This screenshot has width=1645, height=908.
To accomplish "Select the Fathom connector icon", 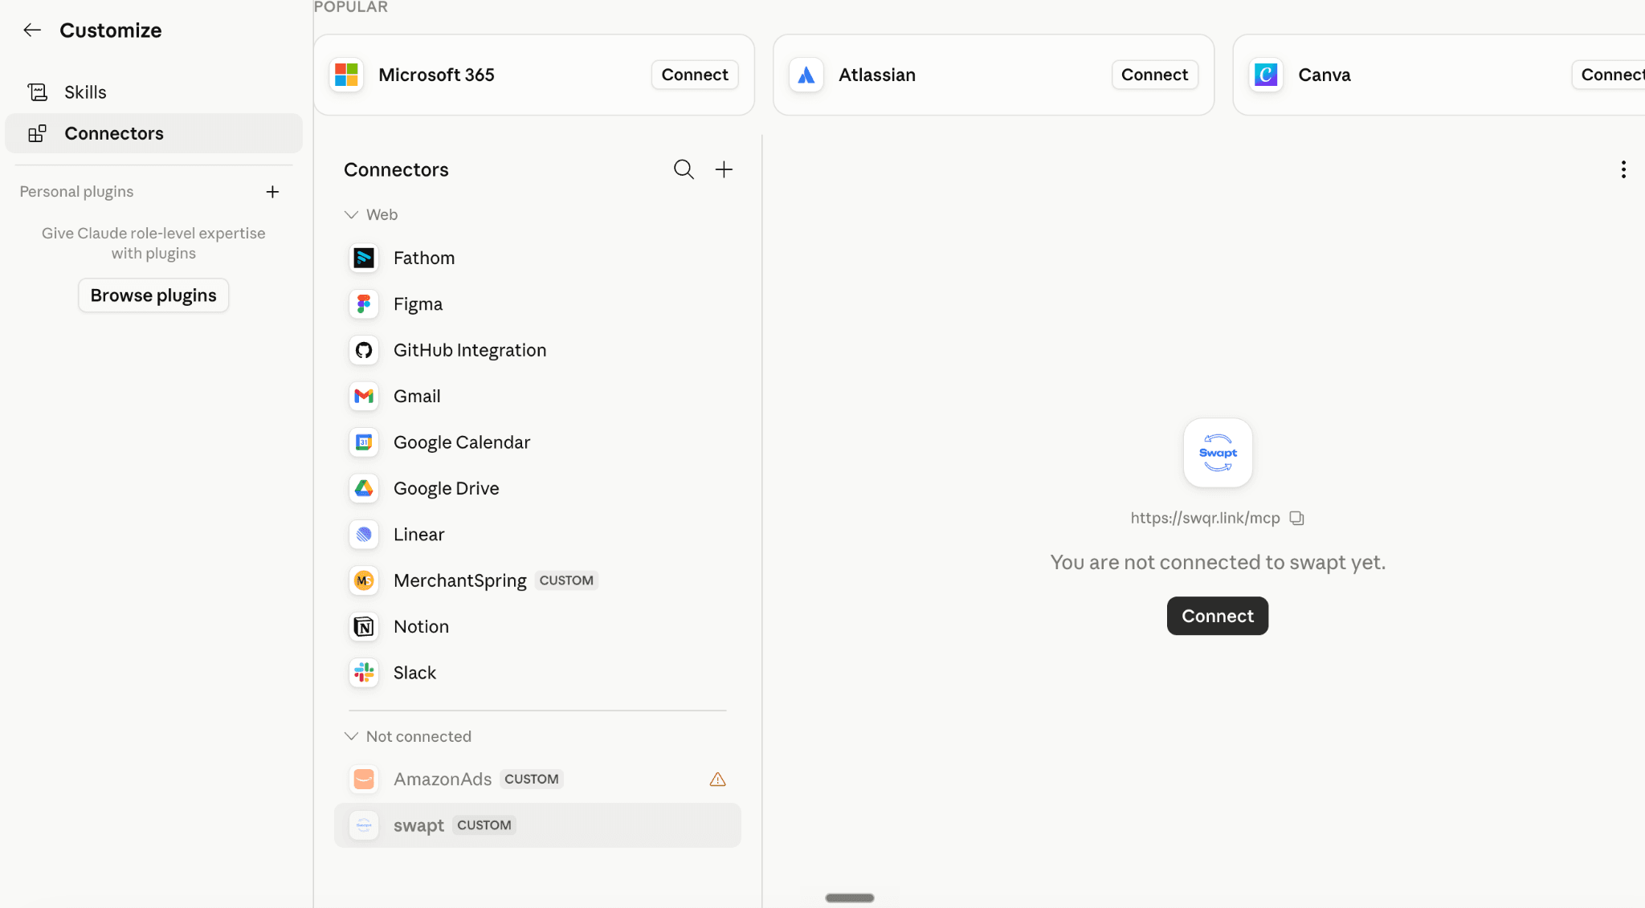I will click(x=364, y=258).
